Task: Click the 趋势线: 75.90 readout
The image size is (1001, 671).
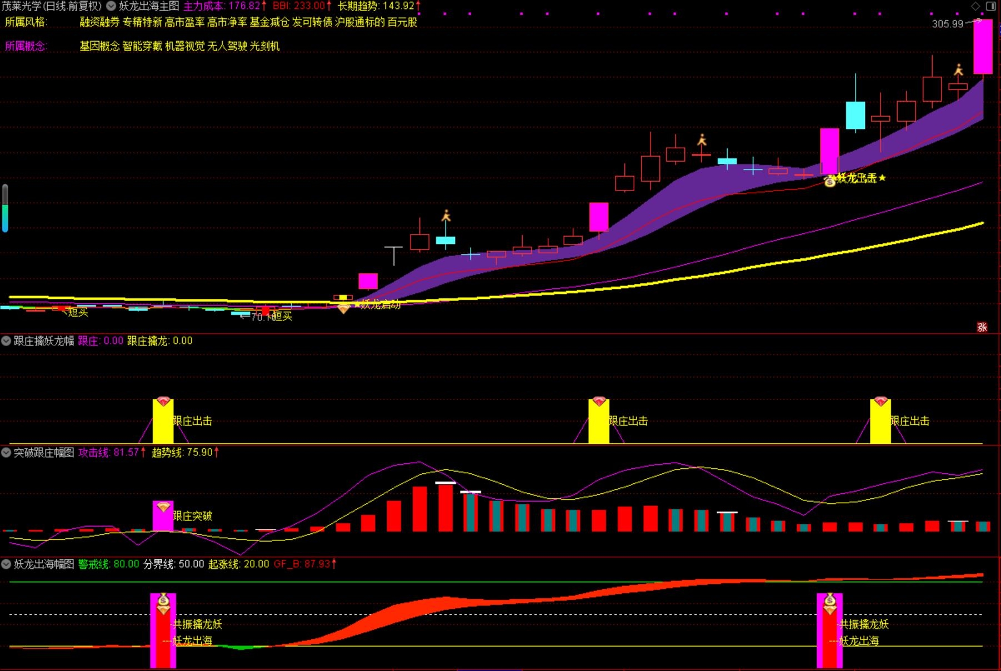Action: point(186,452)
